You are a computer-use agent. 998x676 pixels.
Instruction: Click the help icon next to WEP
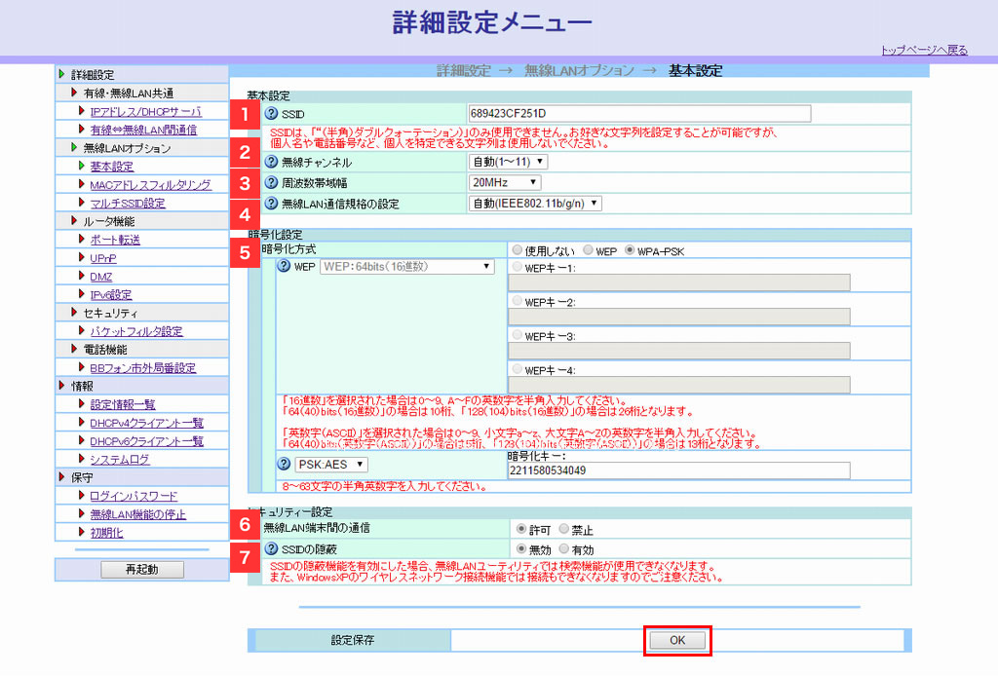(x=286, y=267)
